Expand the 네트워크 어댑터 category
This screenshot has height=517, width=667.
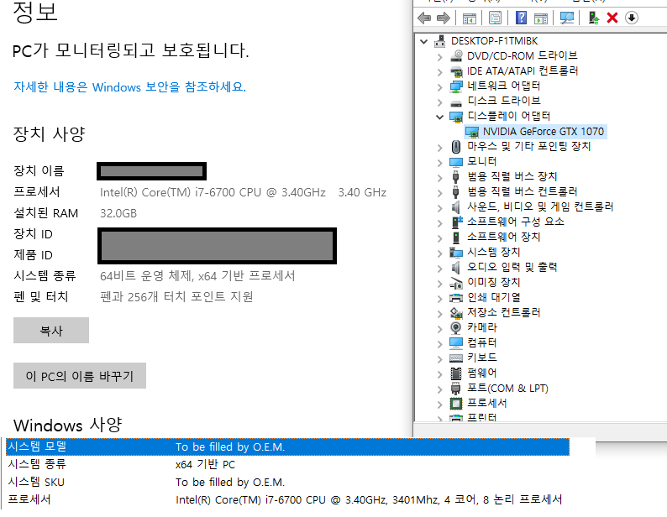tap(439, 86)
